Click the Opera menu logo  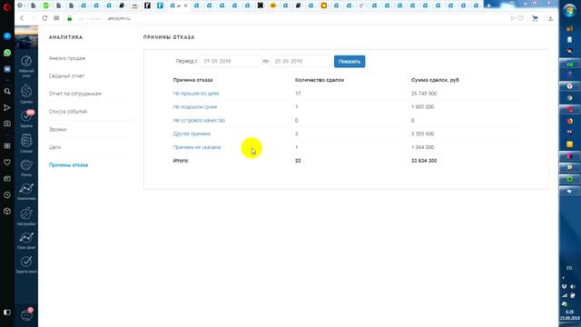pos(6,6)
